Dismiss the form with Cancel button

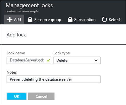coord(41,96)
